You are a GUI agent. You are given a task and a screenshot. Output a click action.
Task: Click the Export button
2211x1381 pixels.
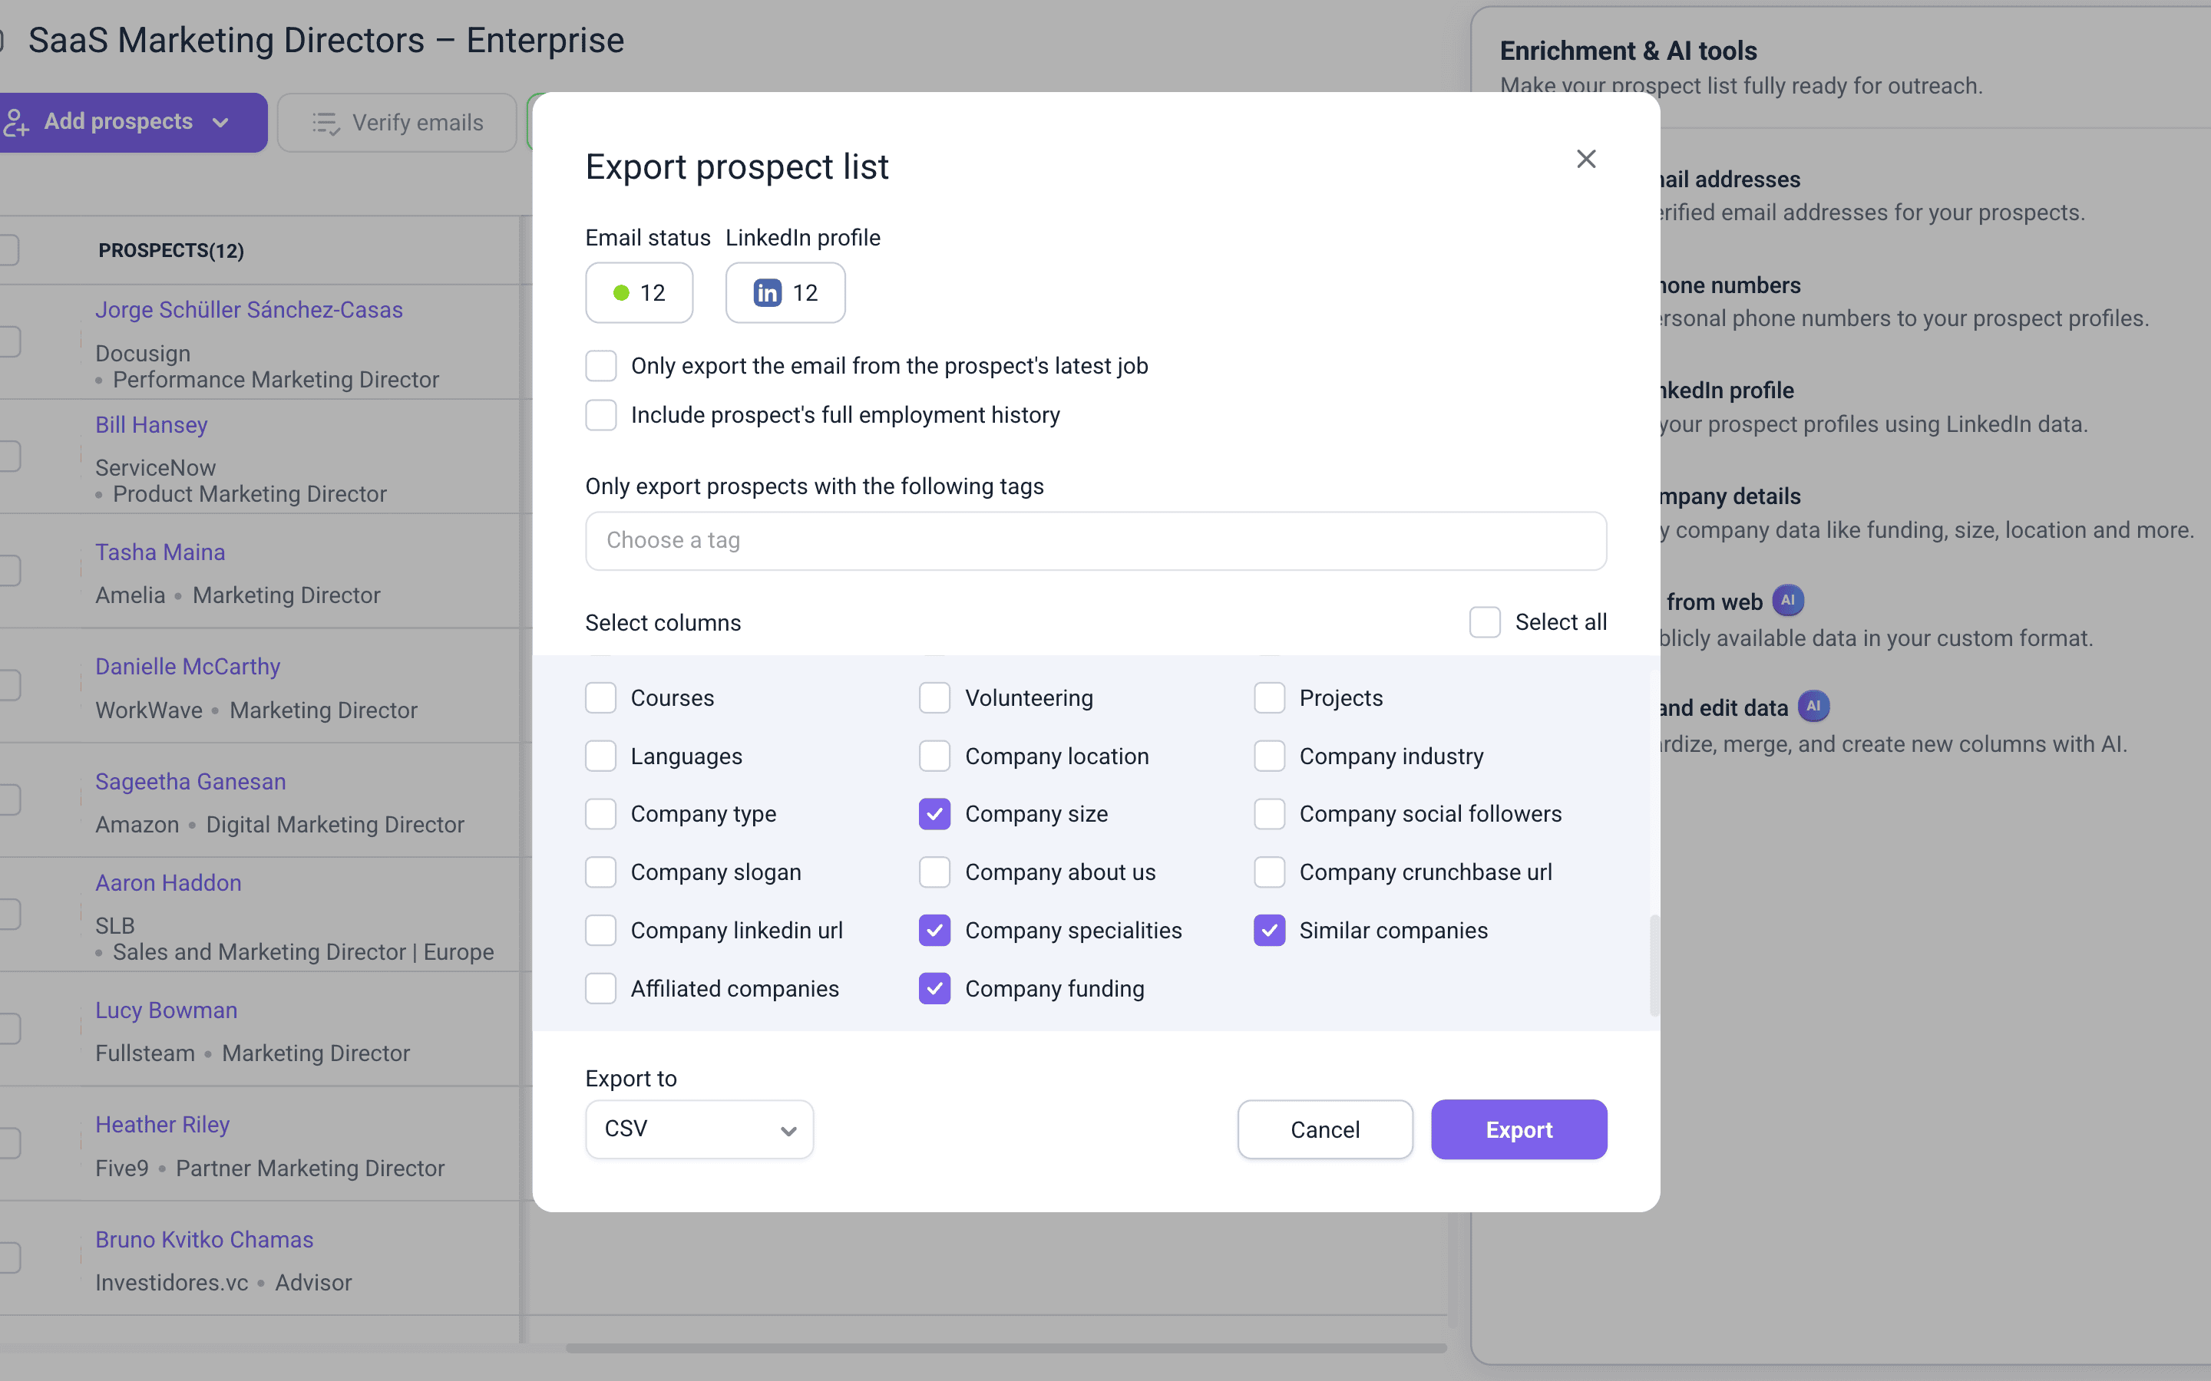(1519, 1129)
